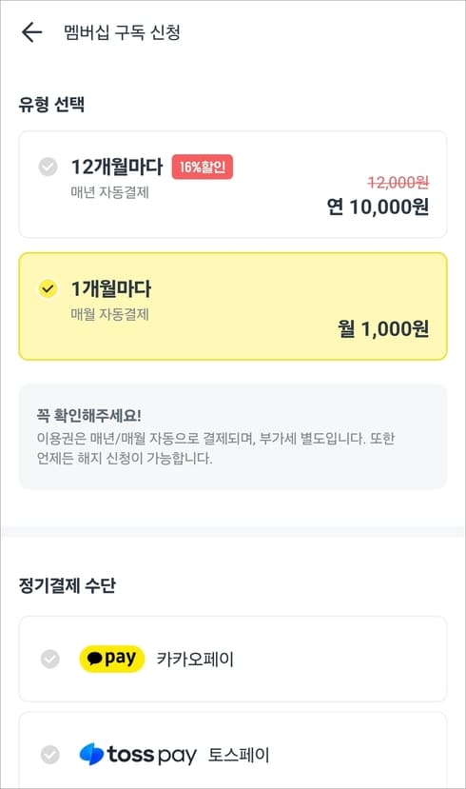
Task: Choose the 12개월마다 annual plan card
Action: [233, 185]
